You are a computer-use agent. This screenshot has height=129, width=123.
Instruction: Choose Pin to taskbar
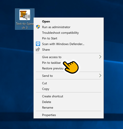pos(68,63)
